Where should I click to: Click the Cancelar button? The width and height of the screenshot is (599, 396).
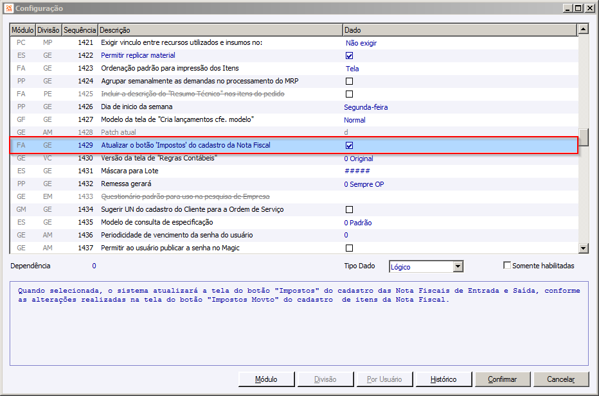tap(561, 379)
